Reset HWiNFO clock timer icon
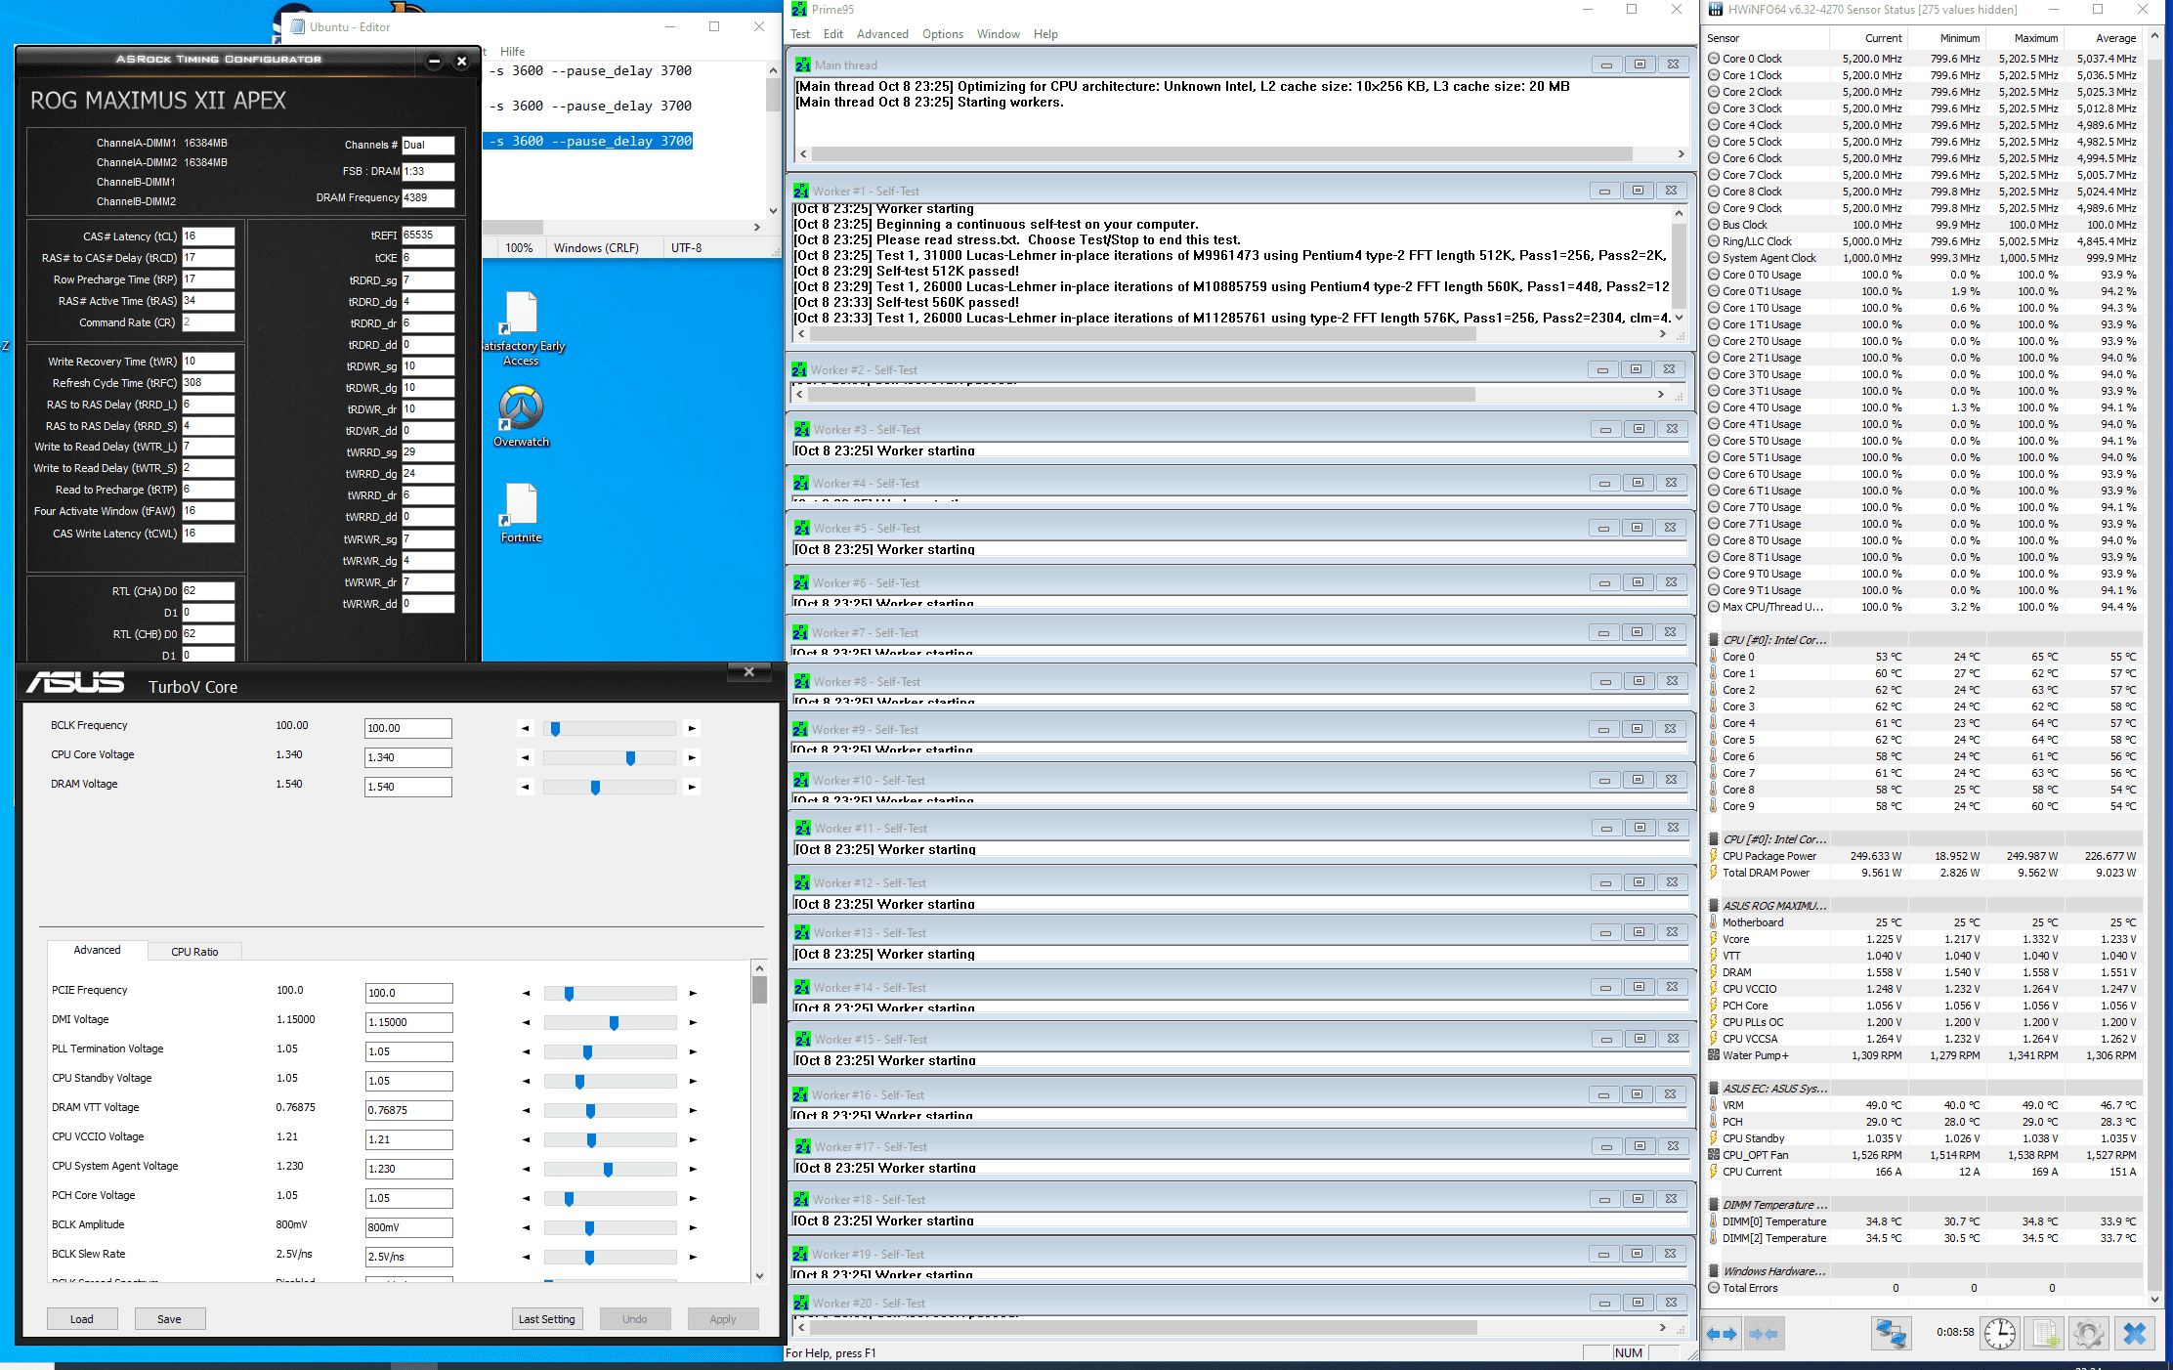This screenshot has height=1370, width=2173. click(x=1999, y=1333)
